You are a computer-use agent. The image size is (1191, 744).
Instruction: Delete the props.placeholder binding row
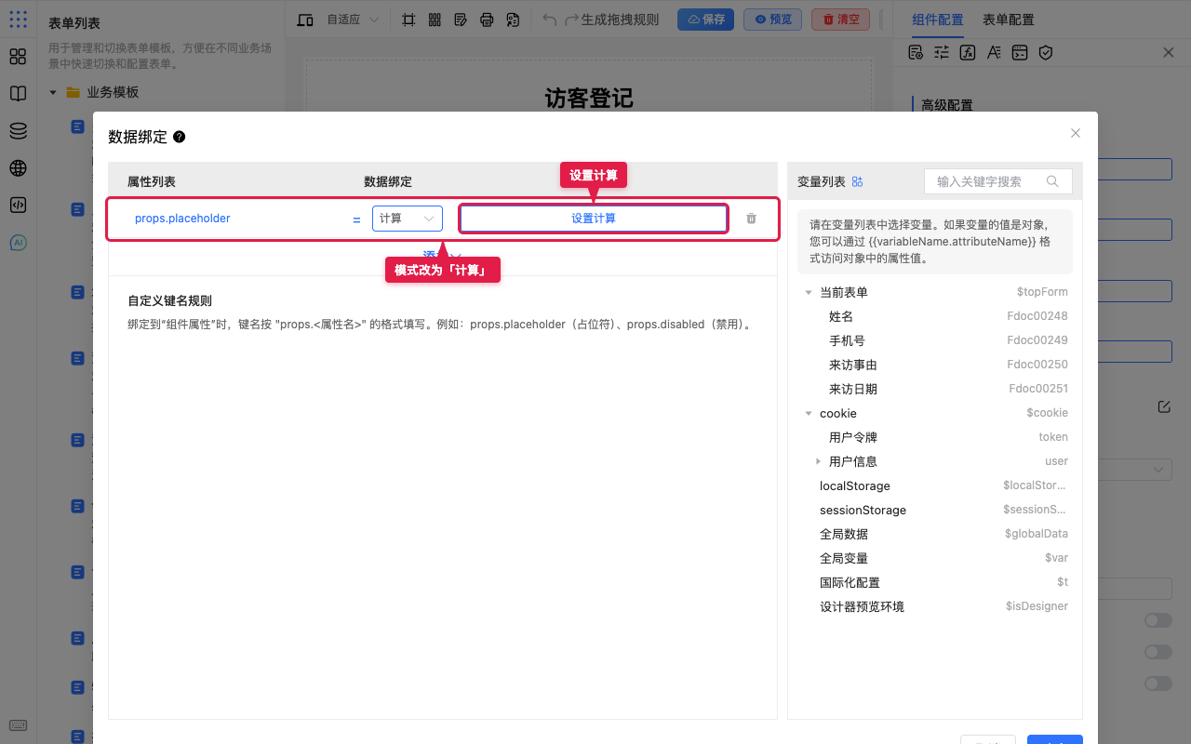pyautogui.click(x=752, y=219)
